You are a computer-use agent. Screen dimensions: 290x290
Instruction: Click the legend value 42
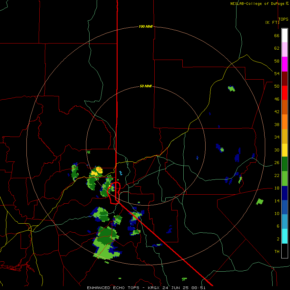click(x=277, y=112)
